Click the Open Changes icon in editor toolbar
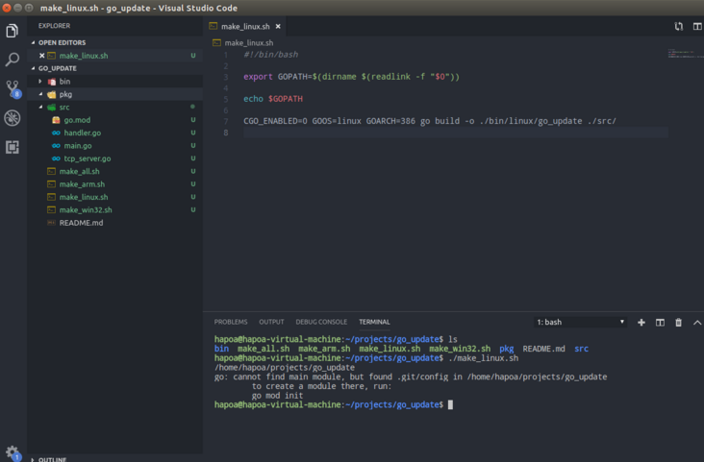 click(x=679, y=27)
